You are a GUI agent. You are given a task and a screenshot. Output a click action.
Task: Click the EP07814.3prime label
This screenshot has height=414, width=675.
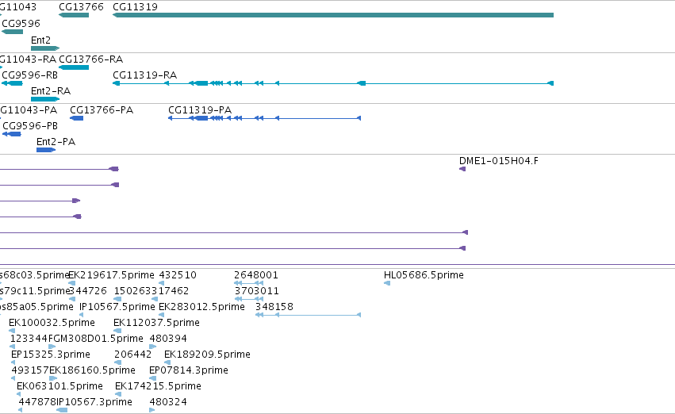pyautogui.click(x=189, y=370)
